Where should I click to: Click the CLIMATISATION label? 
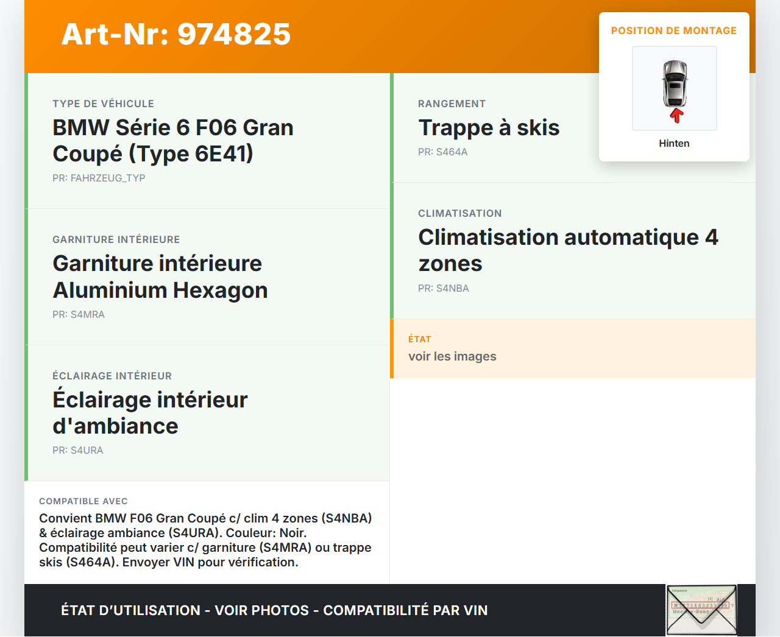460,213
